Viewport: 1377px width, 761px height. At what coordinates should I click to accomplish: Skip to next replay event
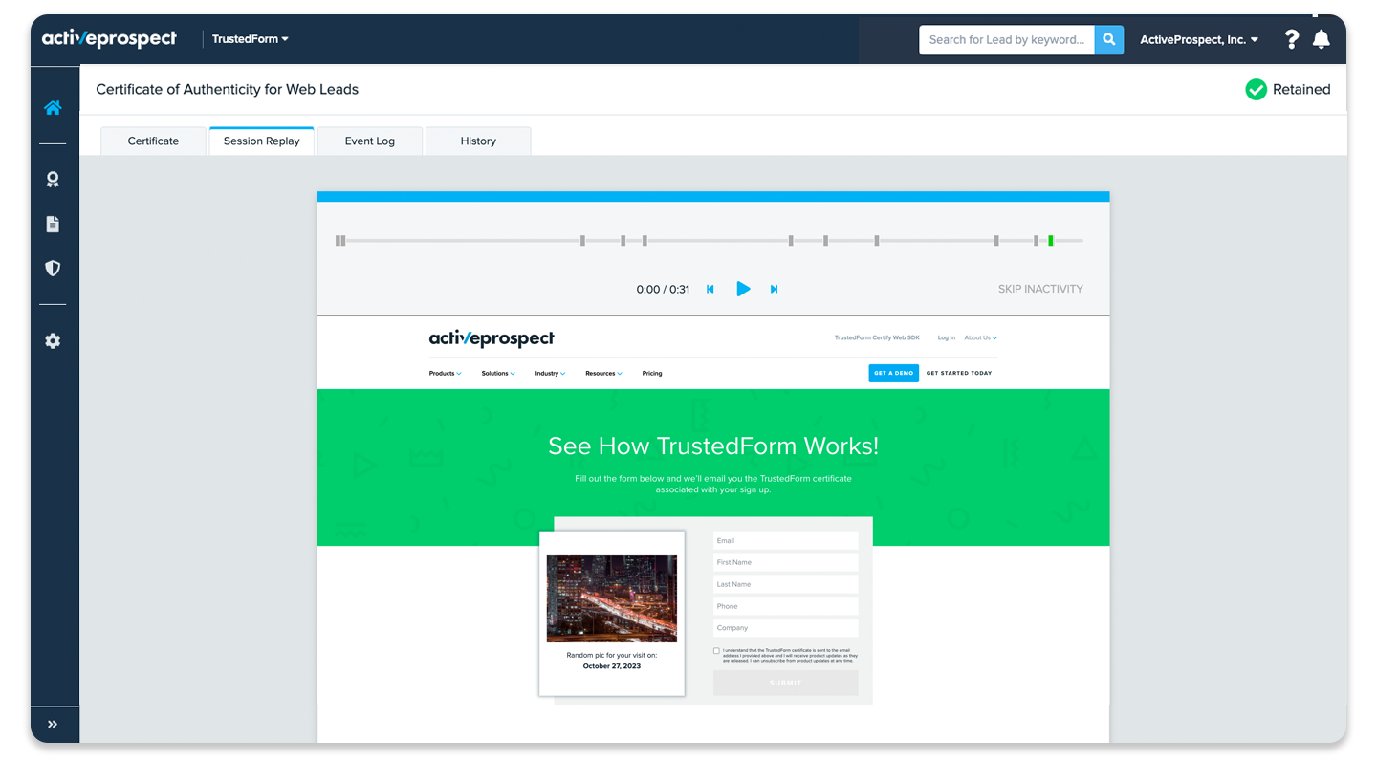774,289
